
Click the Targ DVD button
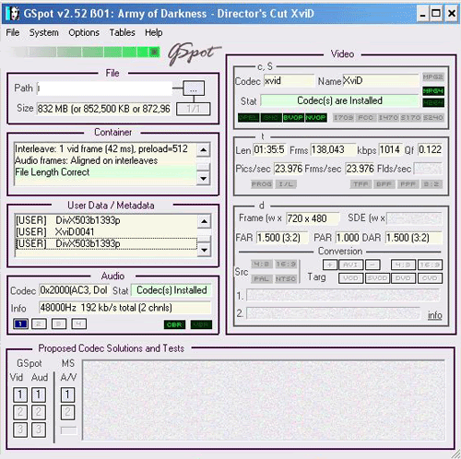tap(403, 278)
